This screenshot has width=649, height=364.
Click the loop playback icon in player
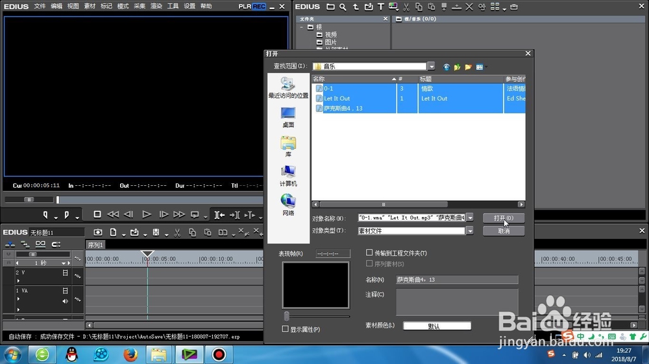pos(195,214)
